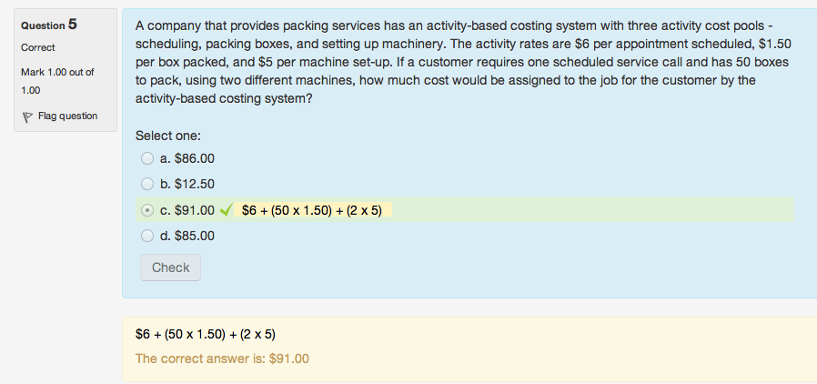Select radio button for option a
Viewport: 817px width, 384px height.
click(147, 157)
